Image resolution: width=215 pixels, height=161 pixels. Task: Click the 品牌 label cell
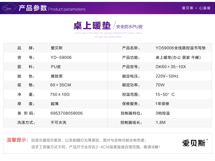tap(26, 48)
